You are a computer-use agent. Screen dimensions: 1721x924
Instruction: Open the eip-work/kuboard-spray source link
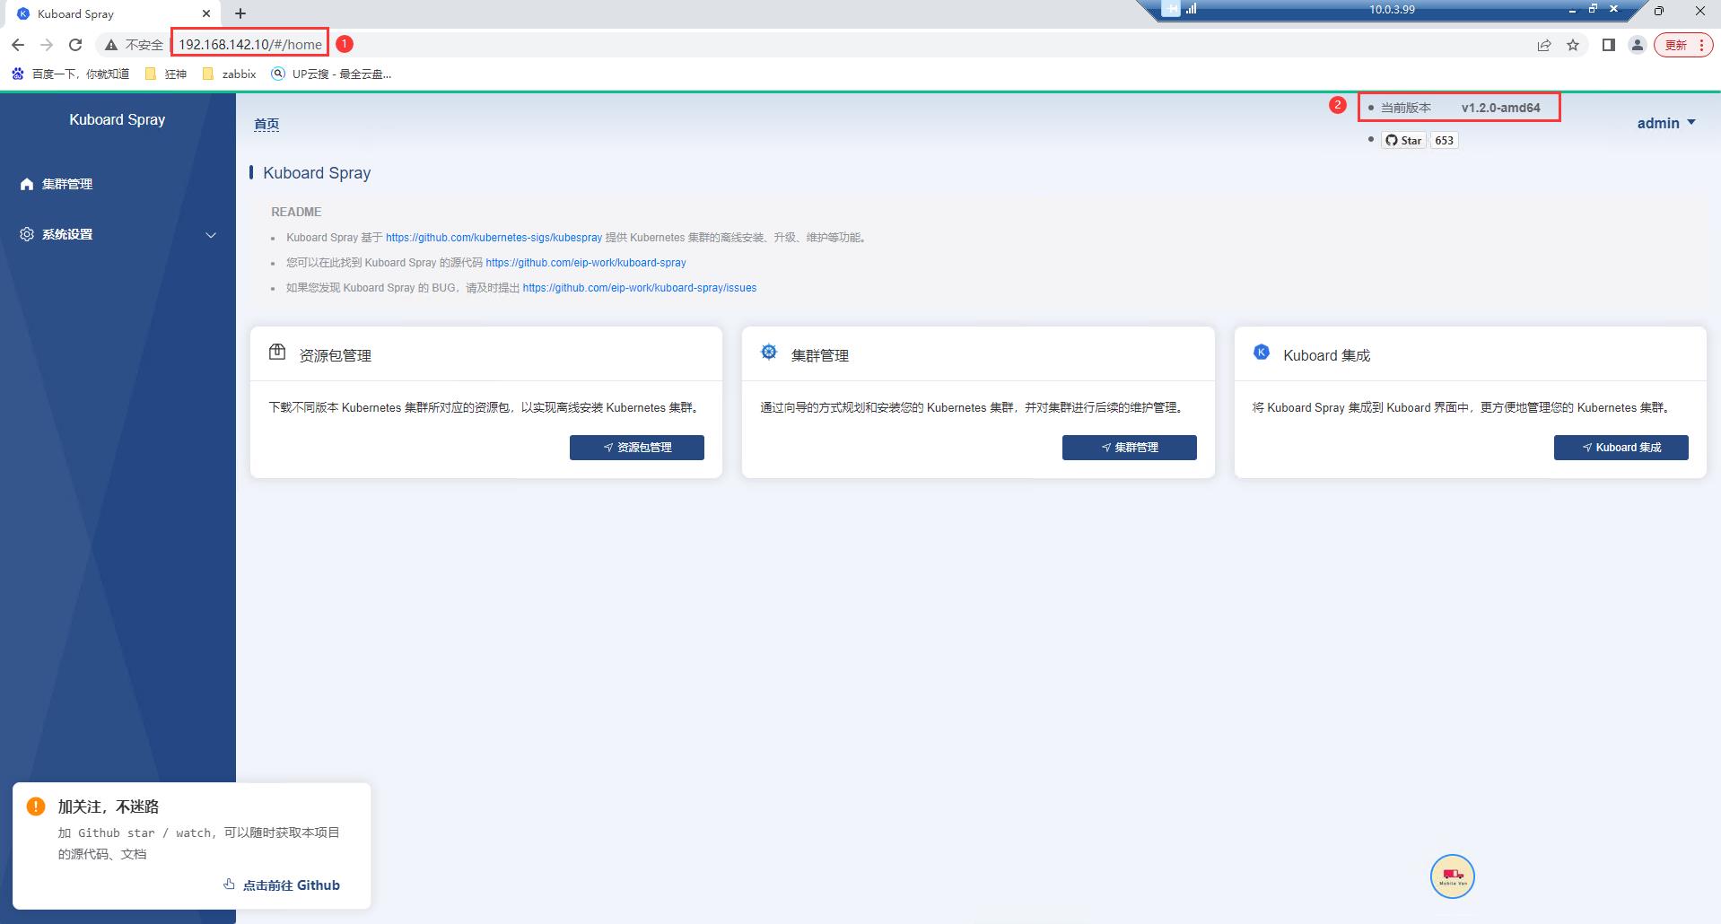[x=586, y=263]
